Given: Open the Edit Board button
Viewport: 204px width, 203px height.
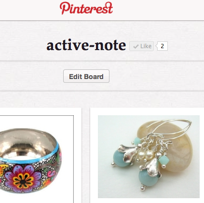Looking at the screenshot, I should (x=86, y=76).
